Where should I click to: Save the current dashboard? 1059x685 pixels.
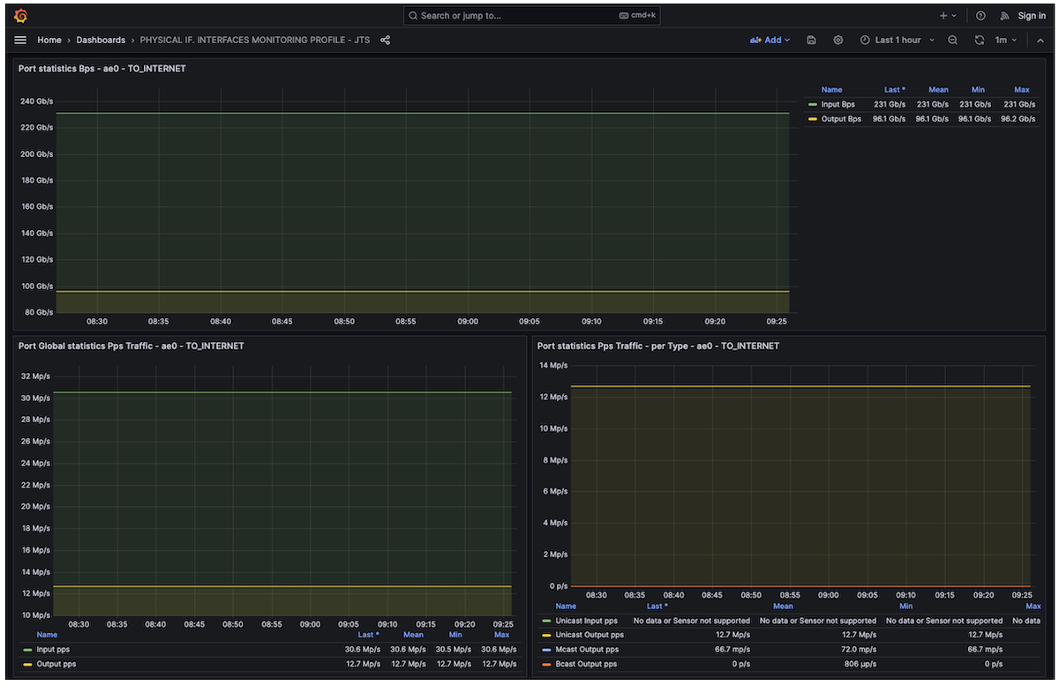tap(811, 40)
